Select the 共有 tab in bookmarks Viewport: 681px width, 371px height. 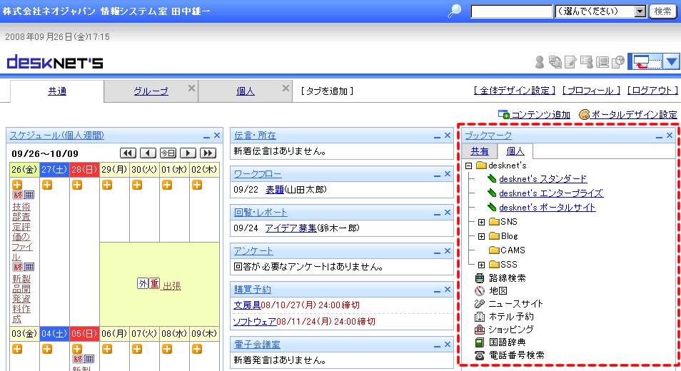[x=479, y=151]
